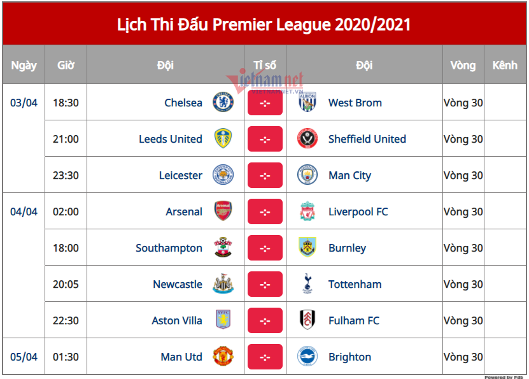This screenshot has width=529, height=379.
Task: Open the Leicester team link
Action: point(181,175)
